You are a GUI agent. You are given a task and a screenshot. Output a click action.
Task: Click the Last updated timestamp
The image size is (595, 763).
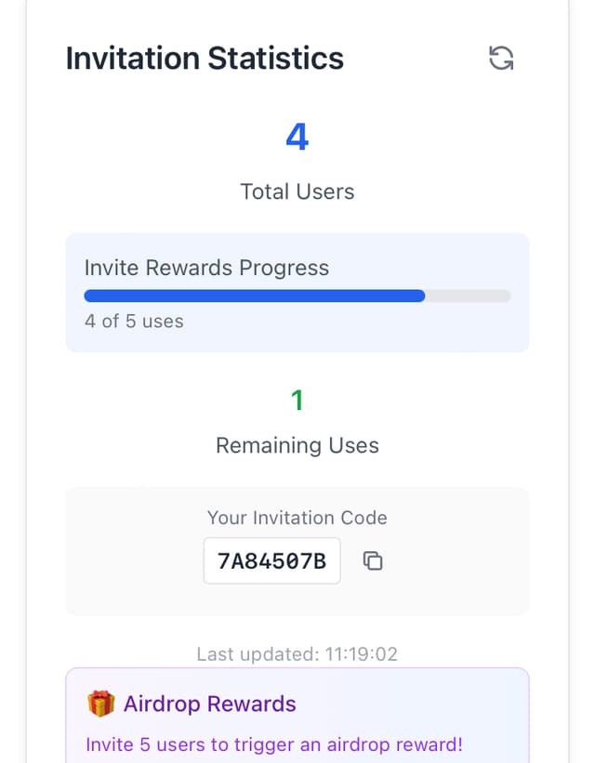297,654
